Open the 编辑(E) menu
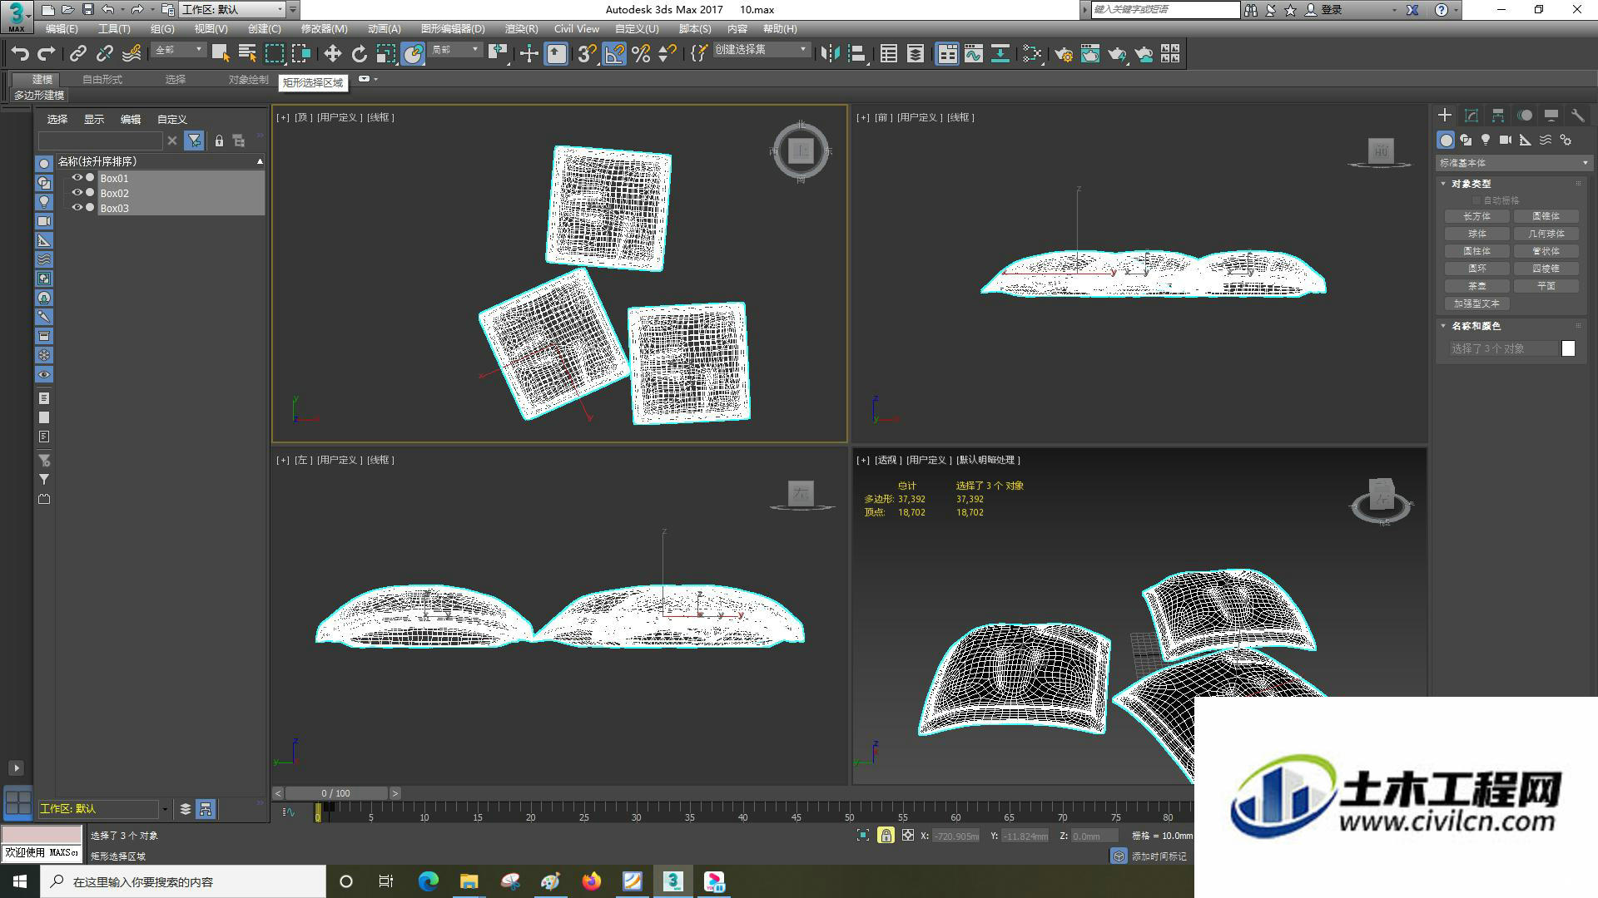The width and height of the screenshot is (1598, 898). tap(62, 28)
